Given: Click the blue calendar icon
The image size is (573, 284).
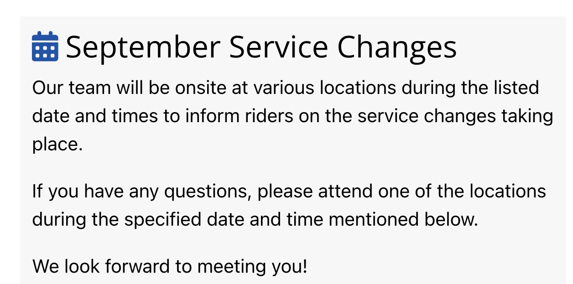Looking at the screenshot, I should (45, 46).
